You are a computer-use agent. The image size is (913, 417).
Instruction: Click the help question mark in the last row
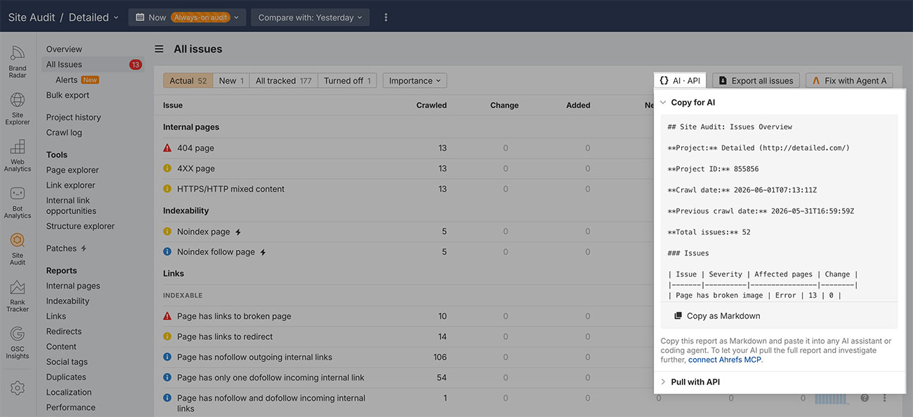[865, 398]
